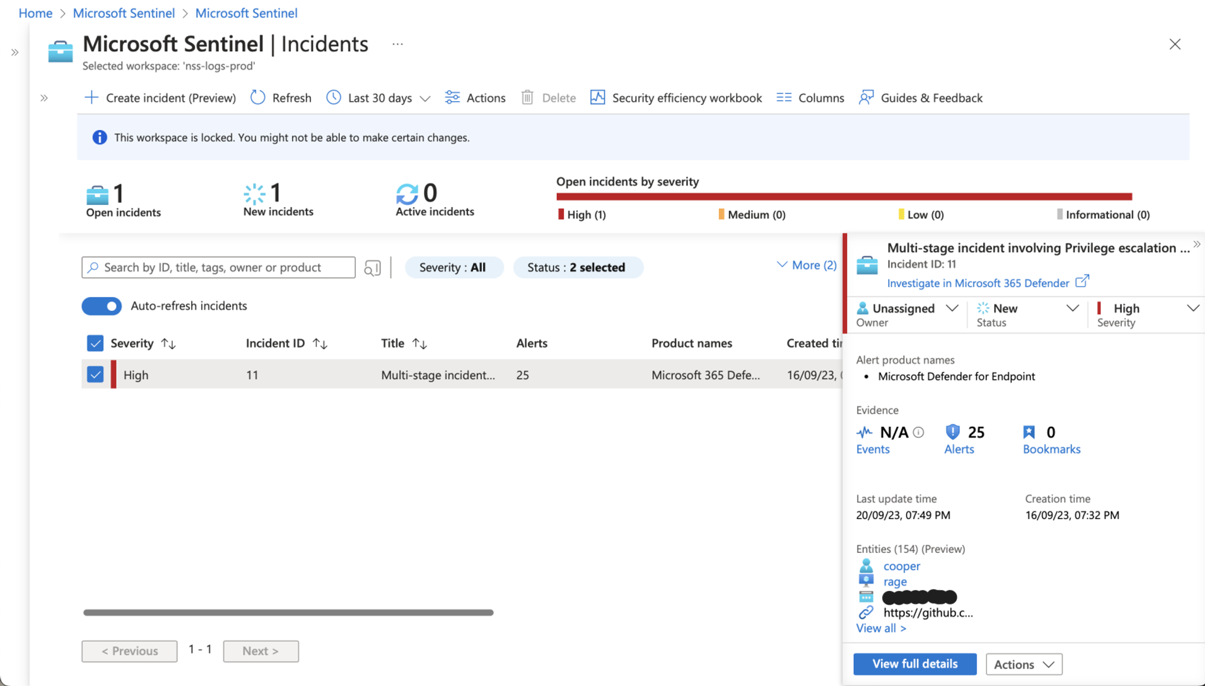Click Security efficiency workbook label
The width and height of the screenshot is (1205, 686).
click(687, 98)
